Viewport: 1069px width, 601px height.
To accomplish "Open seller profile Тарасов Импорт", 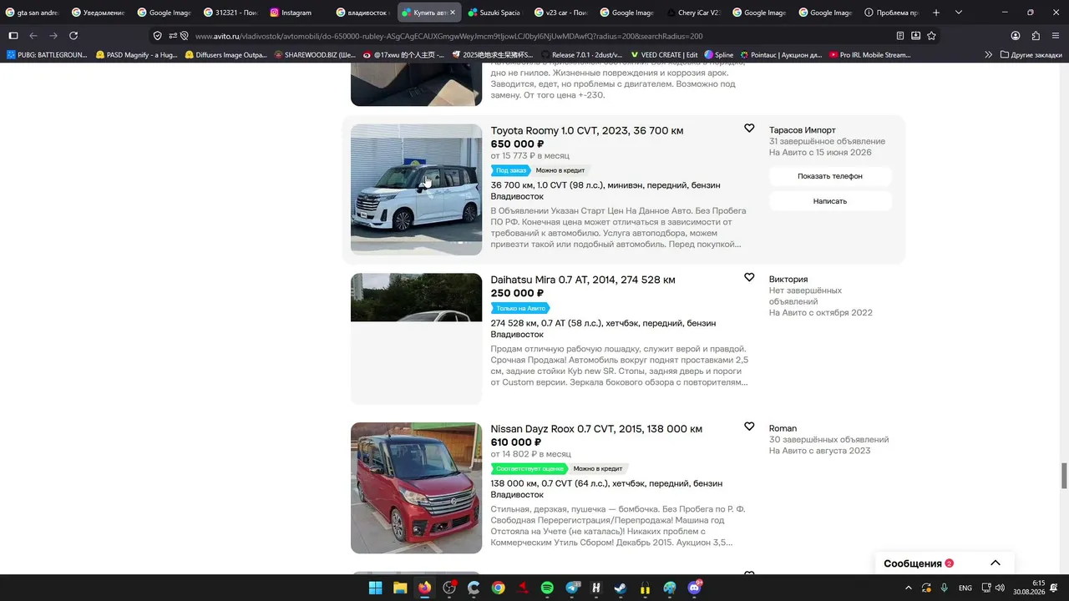I will pyautogui.click(x=803, y=130).
